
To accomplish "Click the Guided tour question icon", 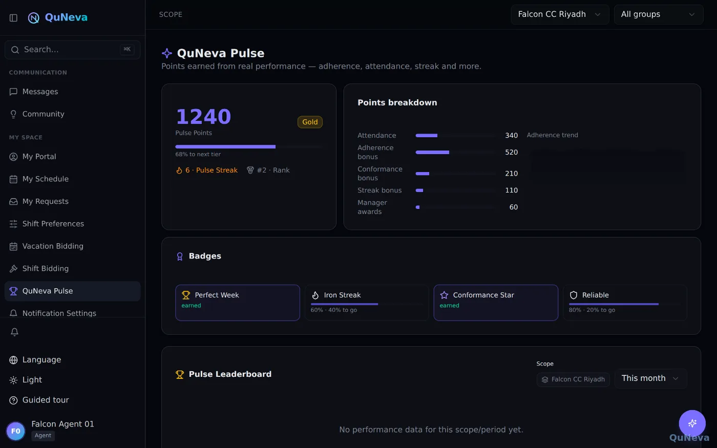I will (13, 400).
